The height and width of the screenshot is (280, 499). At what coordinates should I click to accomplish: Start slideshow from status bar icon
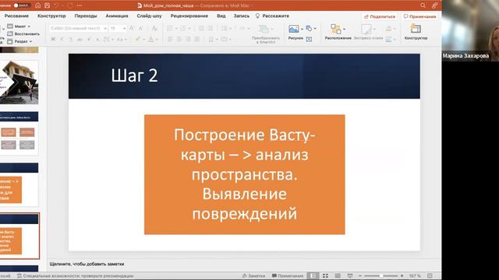(350, 276)
